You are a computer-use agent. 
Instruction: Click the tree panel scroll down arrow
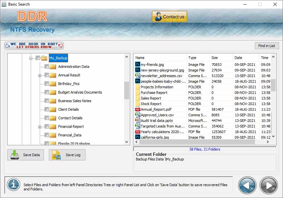point(127,142)
